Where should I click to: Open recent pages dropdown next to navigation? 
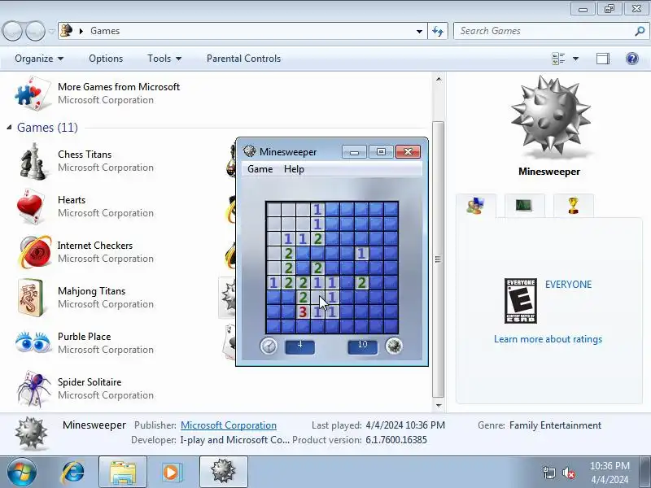51,31
